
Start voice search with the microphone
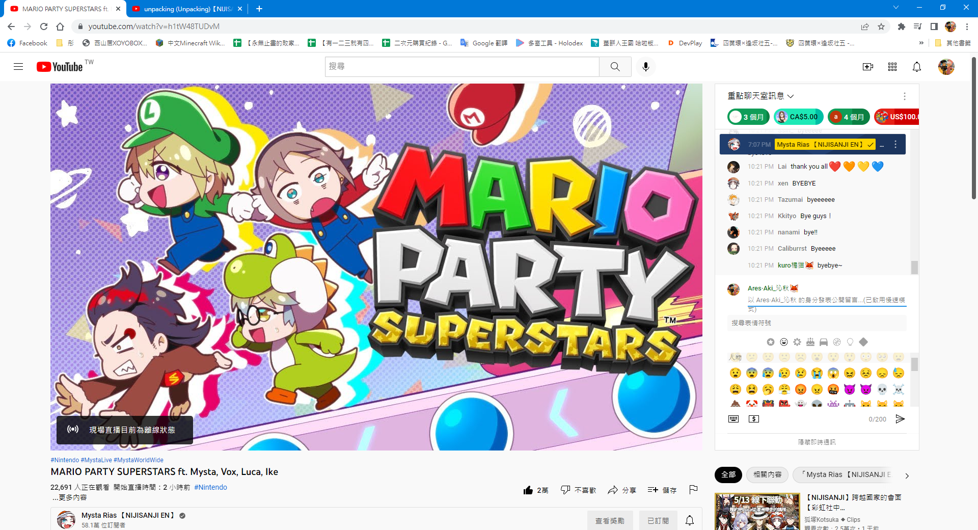[646, 67]
